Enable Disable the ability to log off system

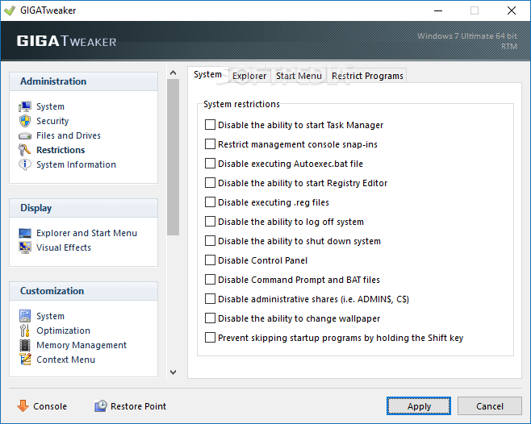(x=210, y=222)
